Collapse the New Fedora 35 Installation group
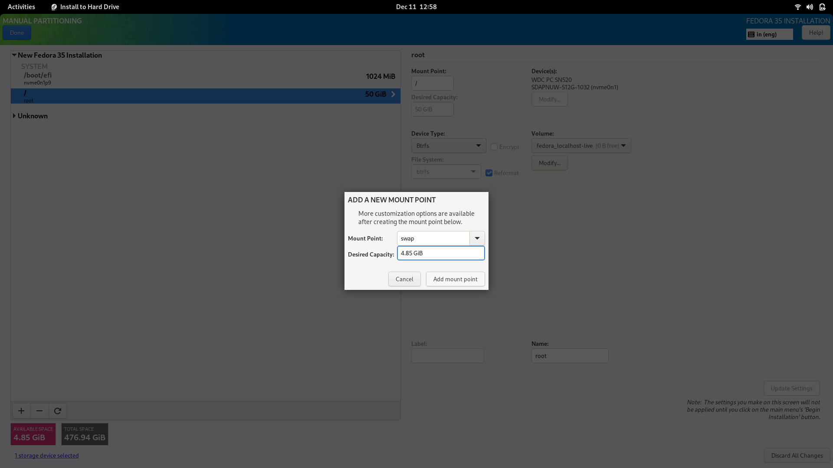 [x=14, y=55]
